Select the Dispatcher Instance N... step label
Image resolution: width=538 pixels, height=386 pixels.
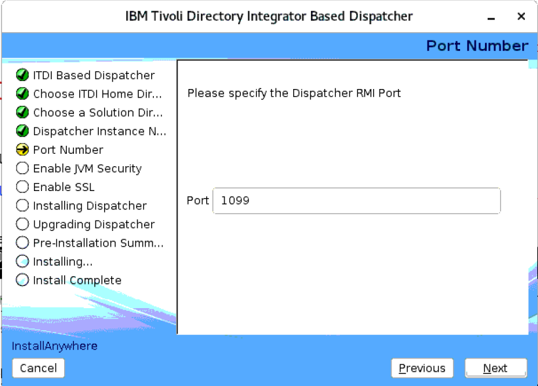[x=99, y=131]
